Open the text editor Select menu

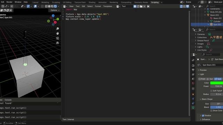click(90, 6)
